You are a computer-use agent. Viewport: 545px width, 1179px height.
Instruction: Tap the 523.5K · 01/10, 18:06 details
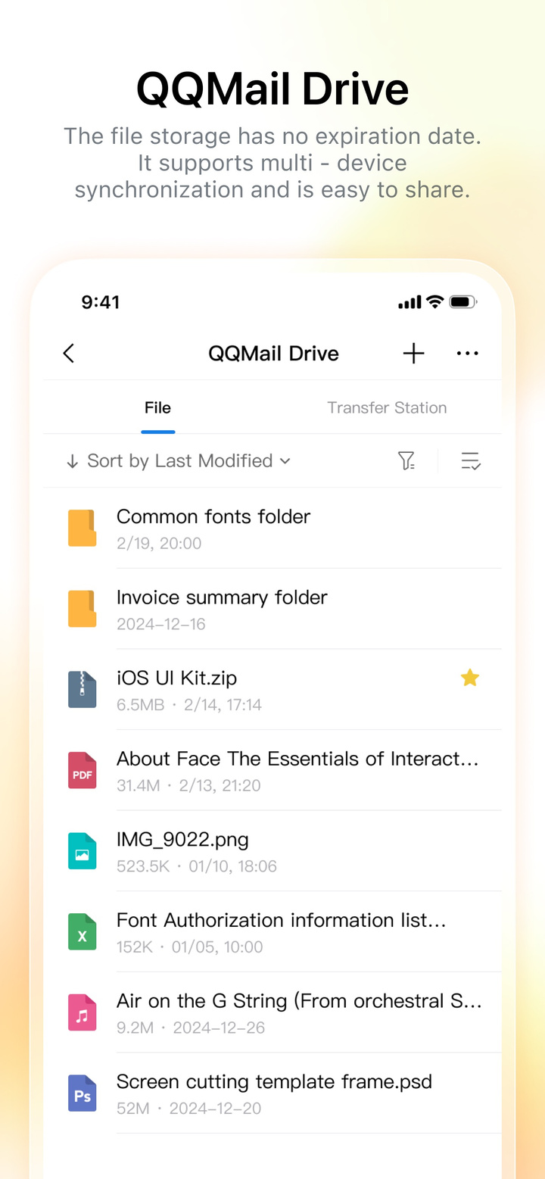click(x=197, y=866)
